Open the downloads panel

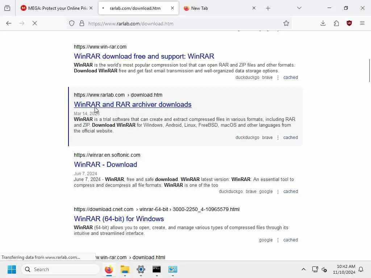pos(323,23)
